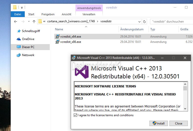The image size is (193, 131).
Task: Click the forward navigation arrow
Action: [23, 22]
